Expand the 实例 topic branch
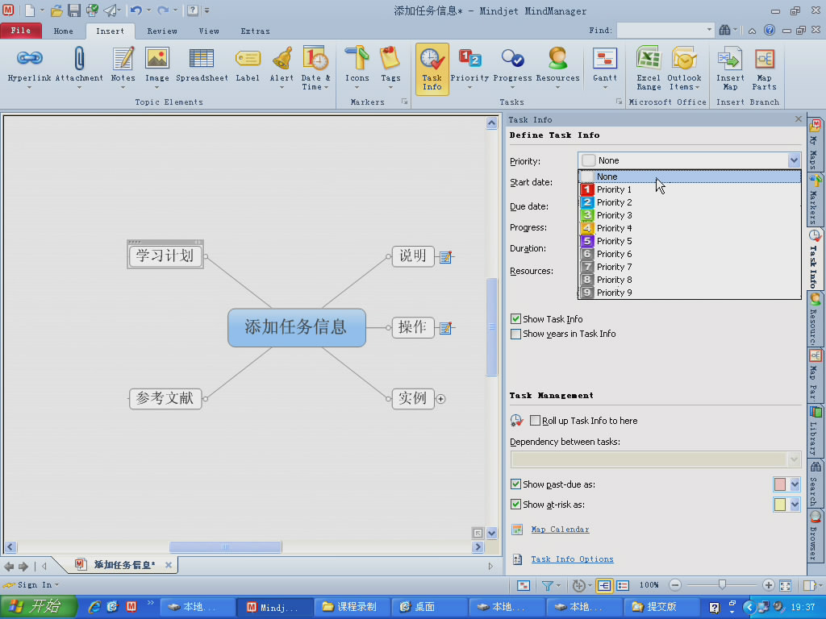826x619 pixels. click(441, 399)
